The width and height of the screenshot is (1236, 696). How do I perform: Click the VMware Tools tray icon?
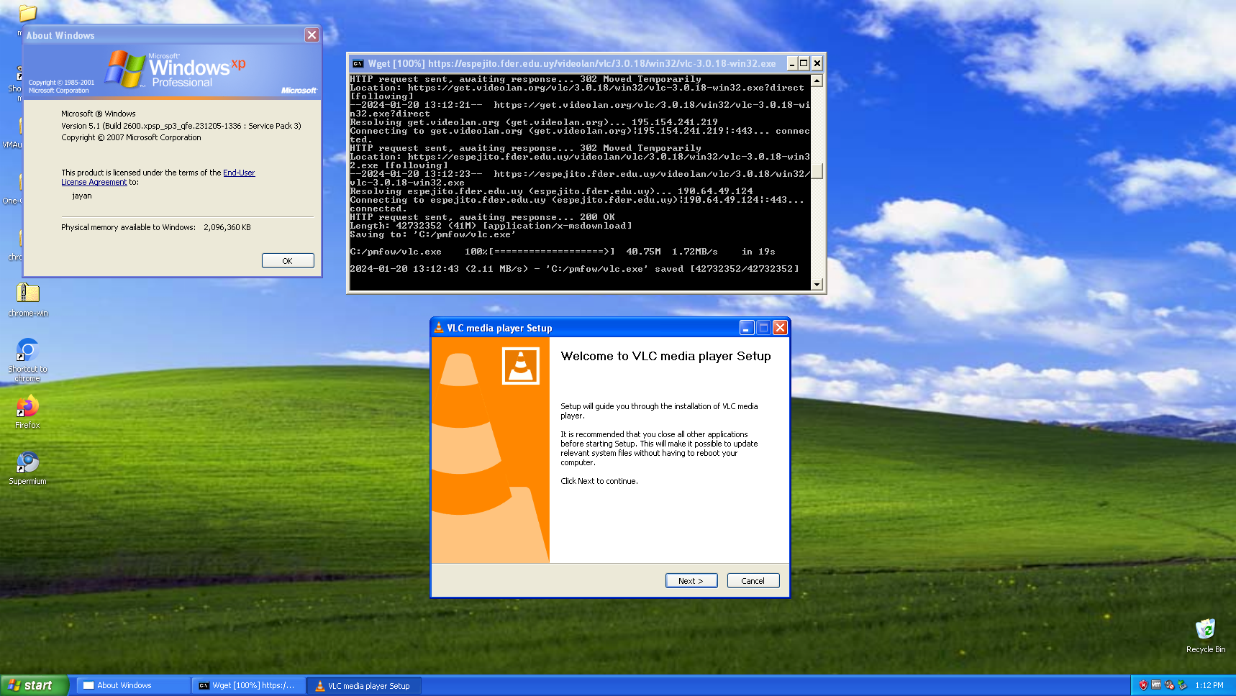(1156, 685)
